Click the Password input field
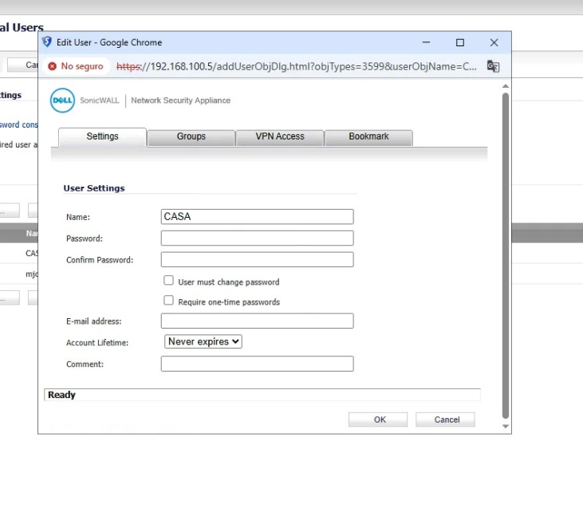Screen dimensions: 583x520 257,238
